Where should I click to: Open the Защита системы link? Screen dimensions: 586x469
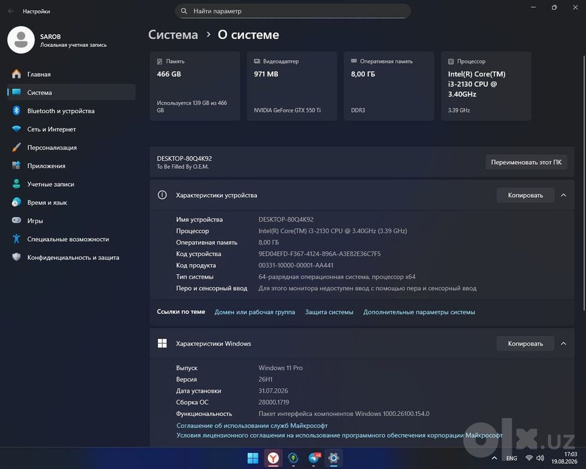(329, 312)
